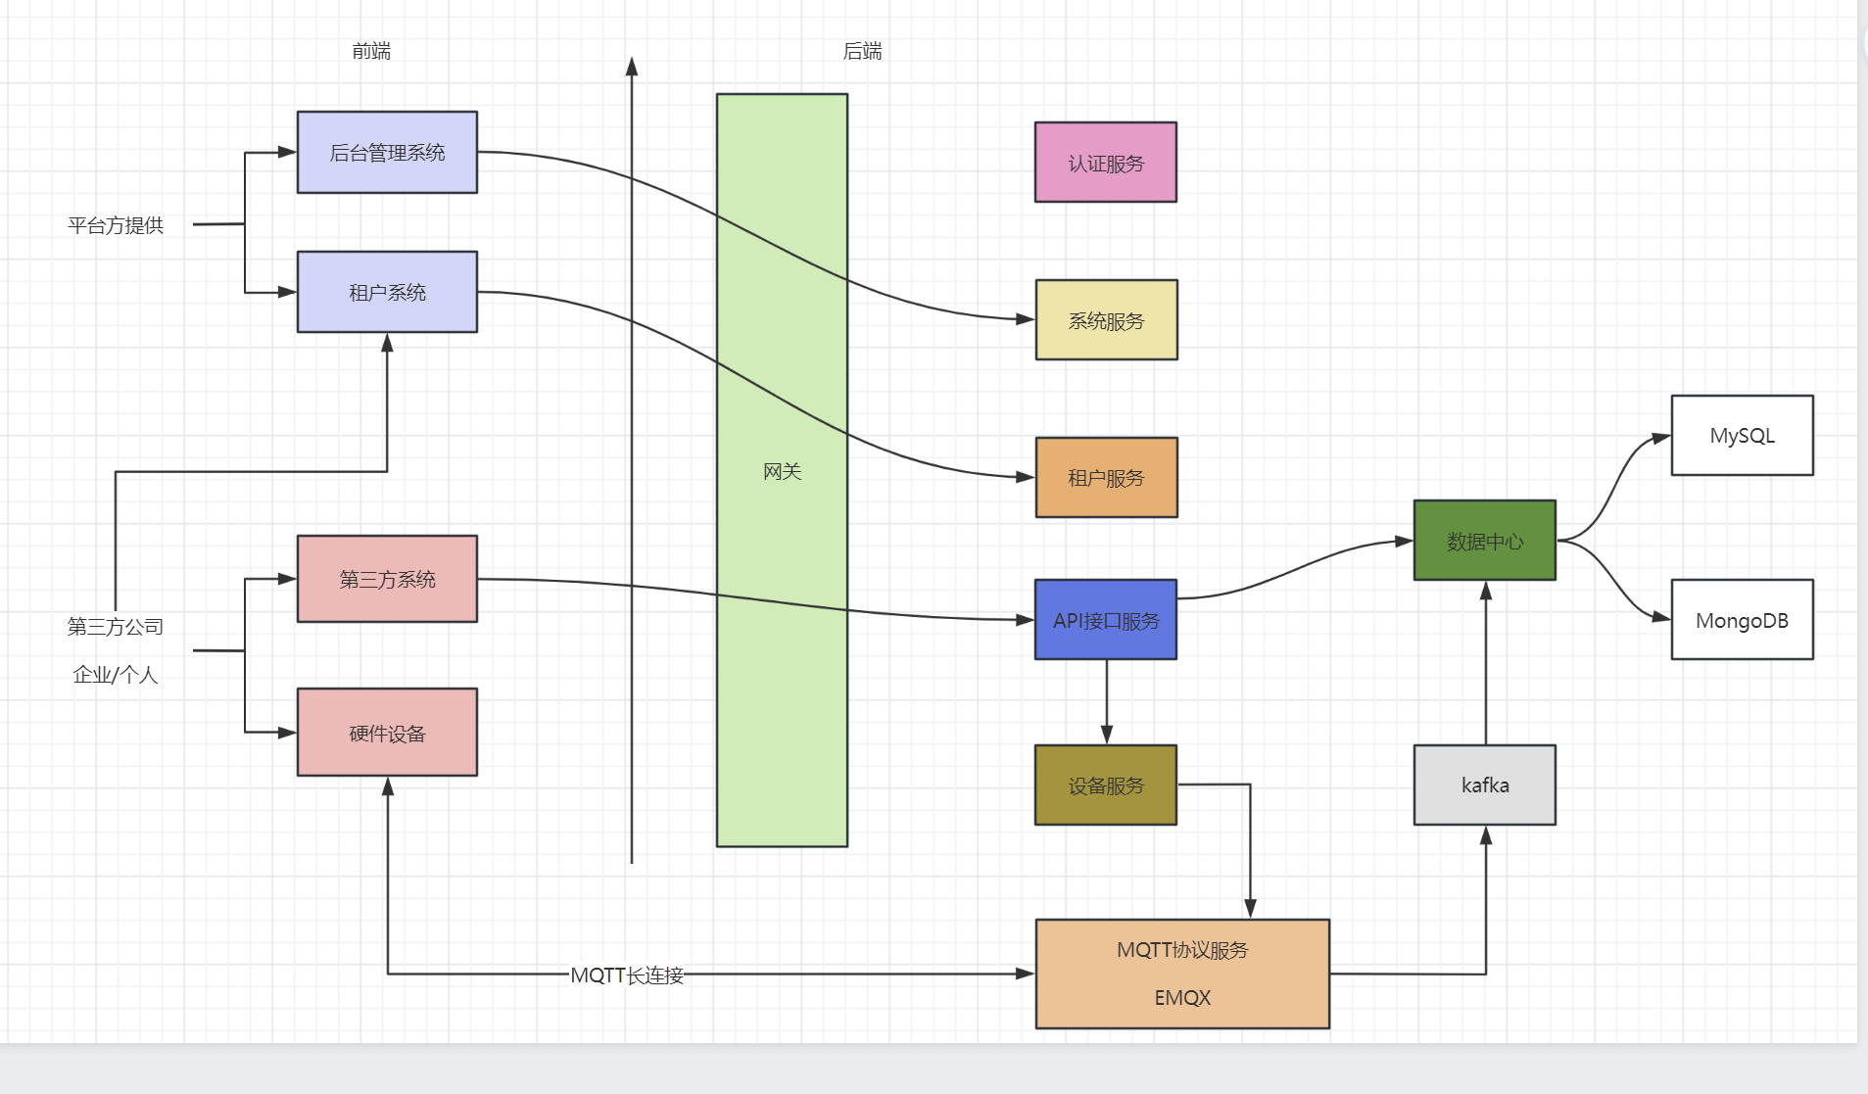Select the MongoDB box

click(1742, 620)
